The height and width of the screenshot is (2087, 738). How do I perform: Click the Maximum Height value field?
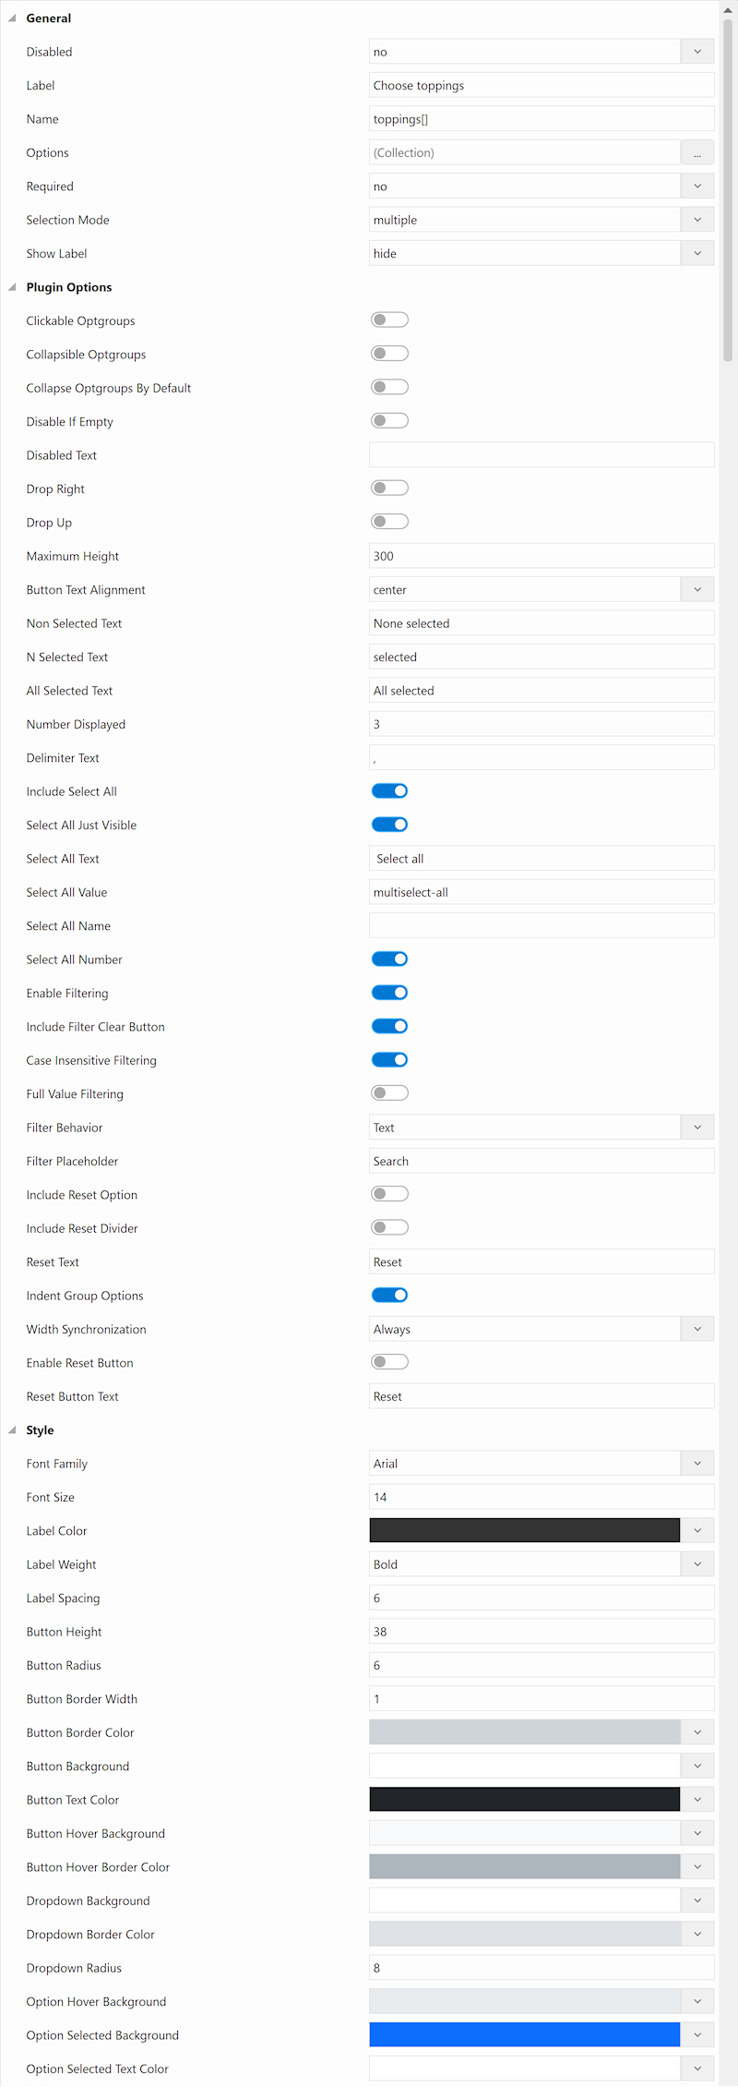pos(542,556)
